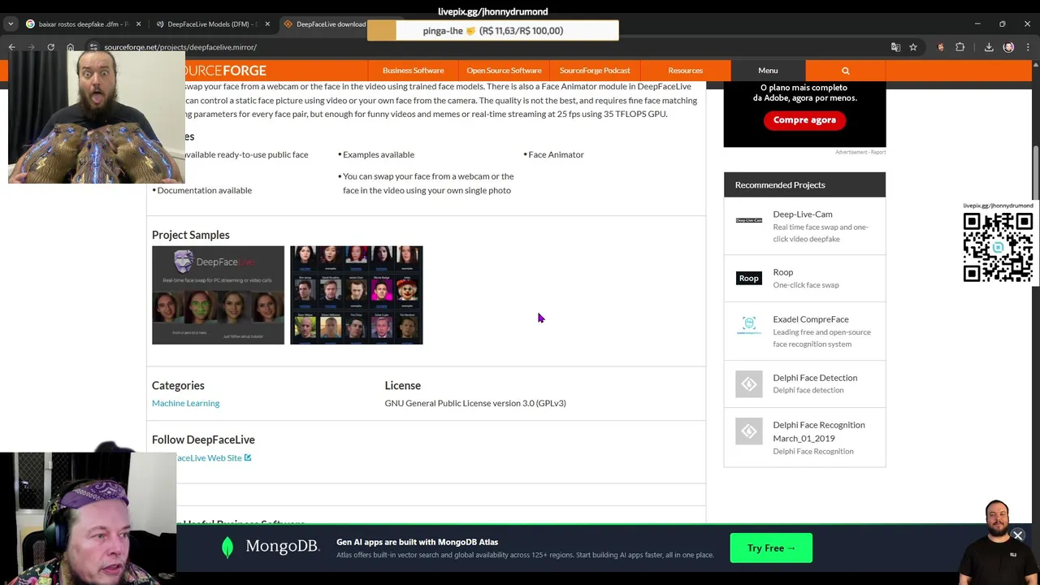Screen dimensions: 1040x585
Task: Open Exadel CompreFace project link
Action: tap(811, 319)
